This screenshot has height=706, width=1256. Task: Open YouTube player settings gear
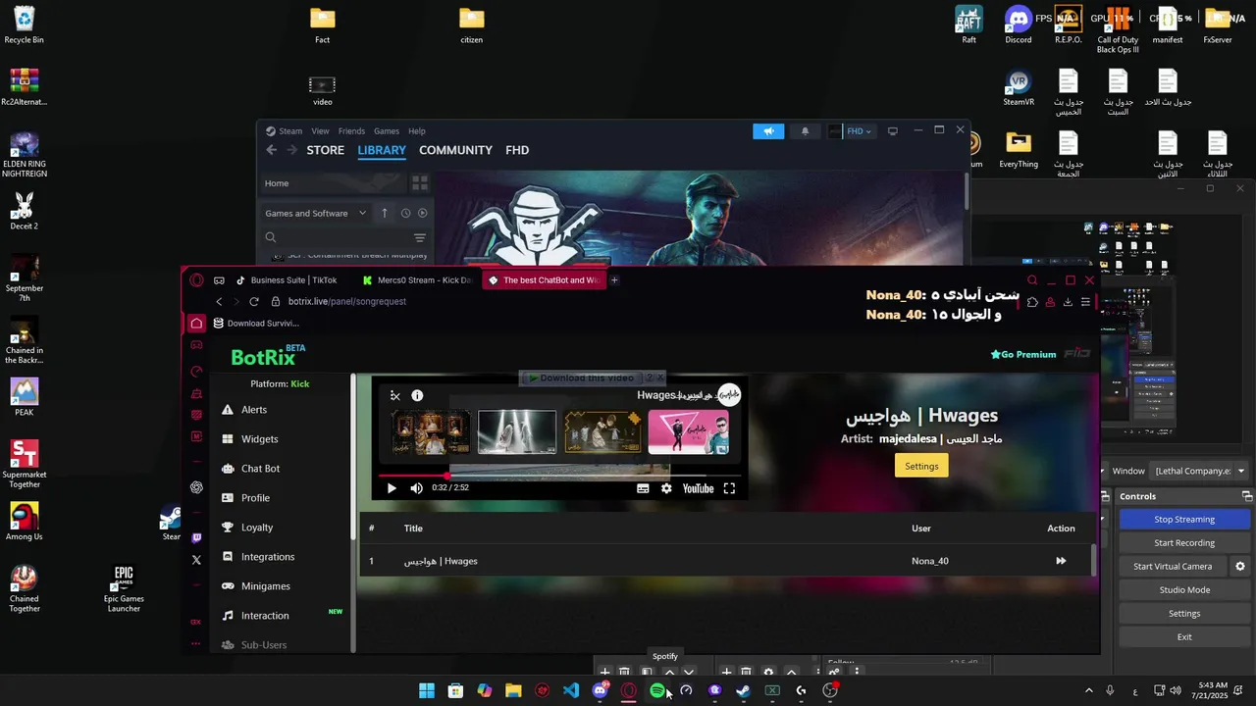666,488
